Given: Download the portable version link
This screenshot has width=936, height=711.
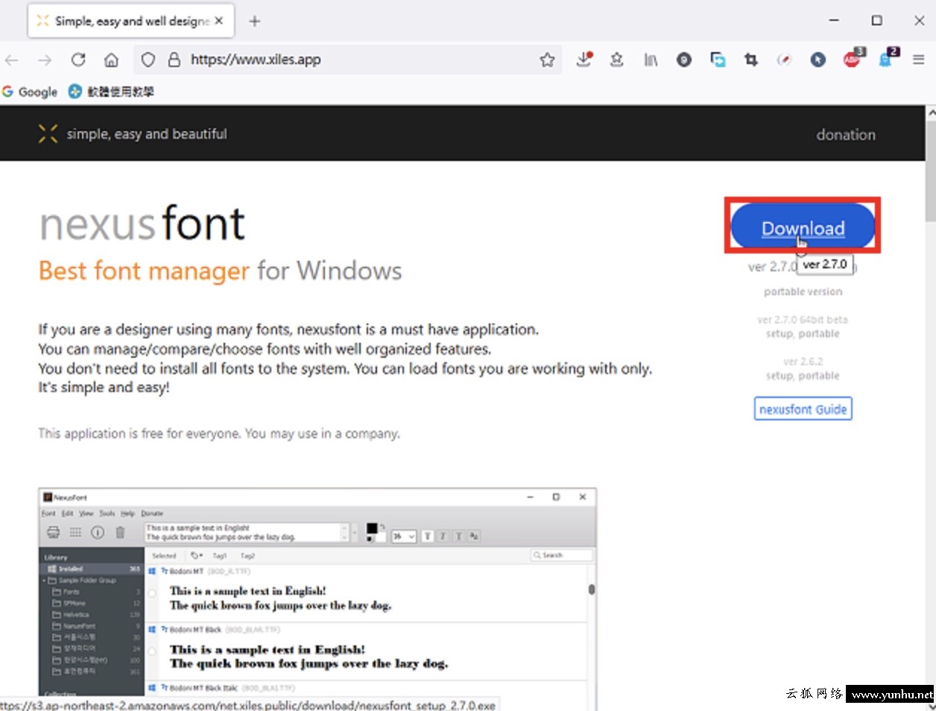Looking at the screenshot, I should click(x=803, y=291).
